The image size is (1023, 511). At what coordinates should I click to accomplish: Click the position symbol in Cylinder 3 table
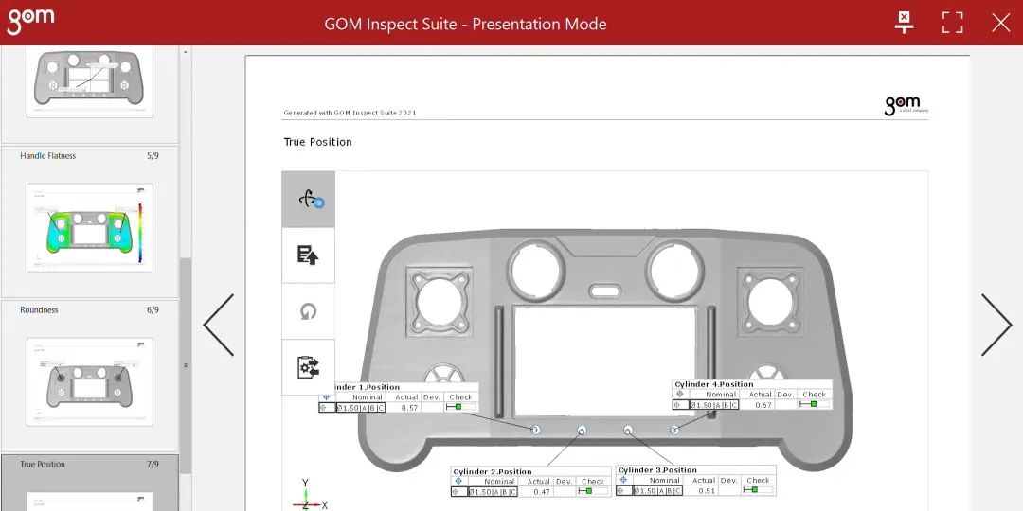(623, 480)
